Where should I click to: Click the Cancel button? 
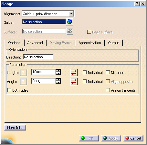click(133, 138)
